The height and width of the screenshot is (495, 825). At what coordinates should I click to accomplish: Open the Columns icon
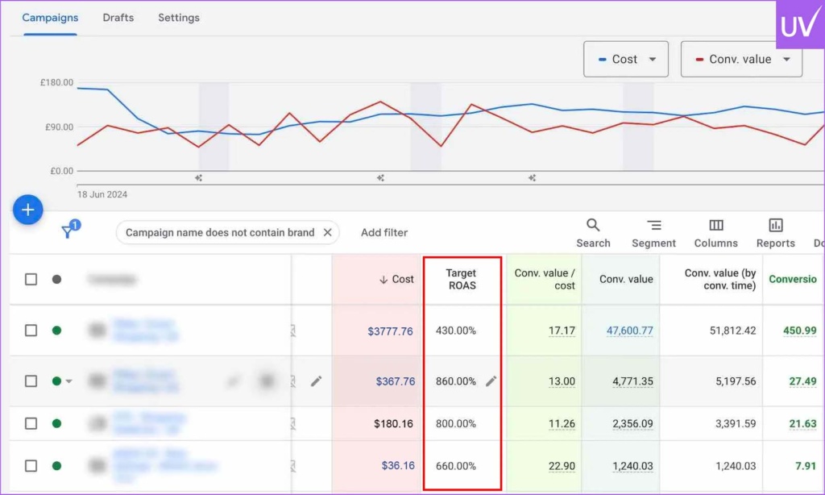[715, 226]
